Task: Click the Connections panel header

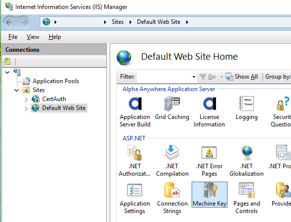Action: coord(54,49)
